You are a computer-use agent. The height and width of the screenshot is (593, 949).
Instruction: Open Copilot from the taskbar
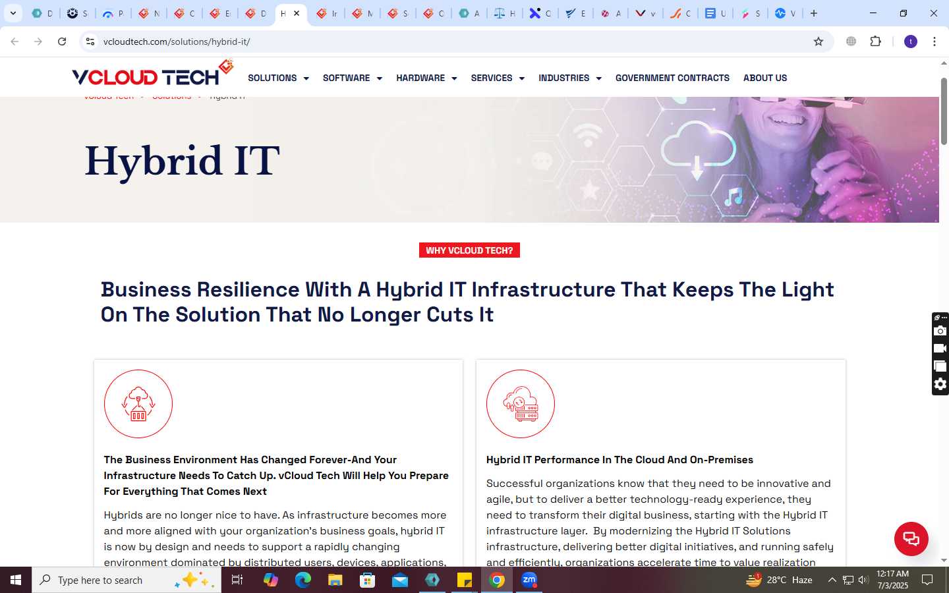[270, 580]
